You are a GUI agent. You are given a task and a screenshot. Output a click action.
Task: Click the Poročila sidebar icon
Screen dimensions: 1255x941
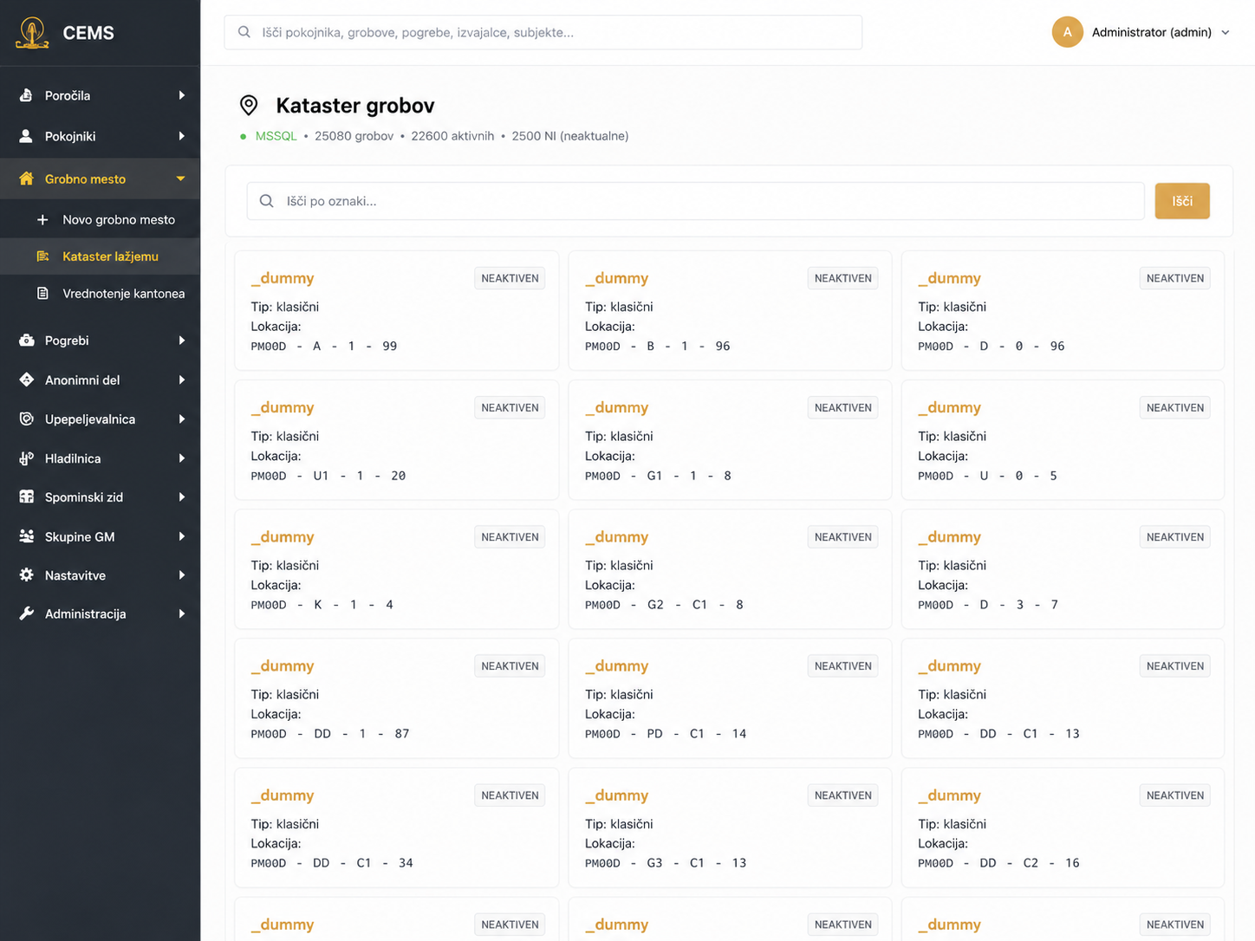(x=26, y=95)
